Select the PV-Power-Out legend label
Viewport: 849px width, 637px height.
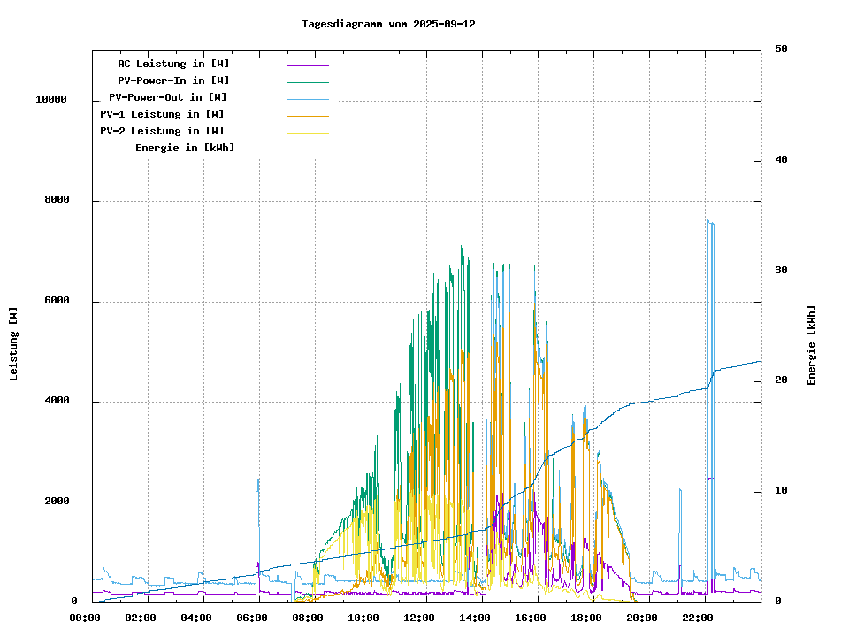click(167, 97)
